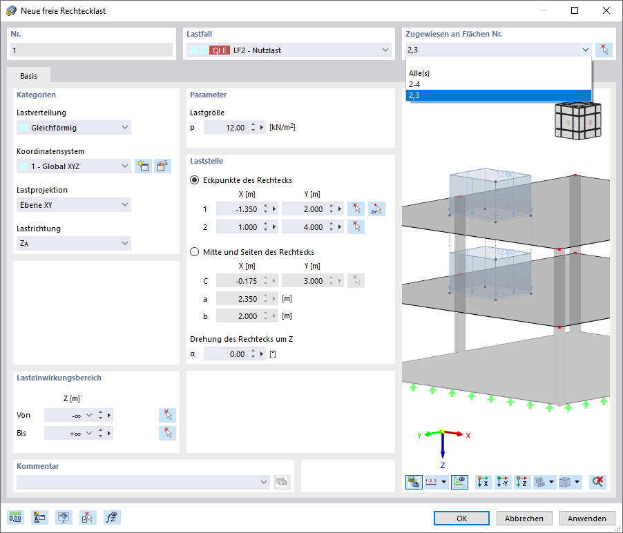Choose Alle(s) from the surfaces list
Screen dimensions: 623x533
click(x=498, y=73)
